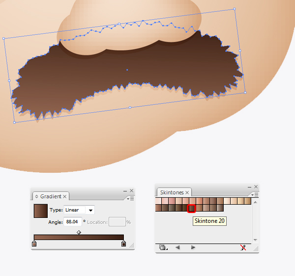Select the left light-brown gradient stop
The height and width of the screenshot is (276, 295).
tap(34, 244)
